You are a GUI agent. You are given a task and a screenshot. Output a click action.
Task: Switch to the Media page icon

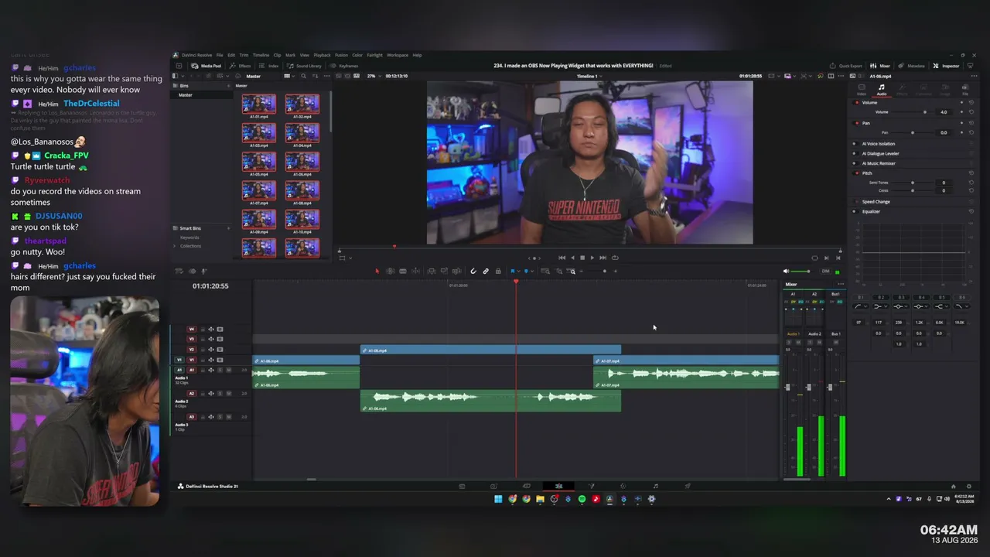tap(462, 487)
